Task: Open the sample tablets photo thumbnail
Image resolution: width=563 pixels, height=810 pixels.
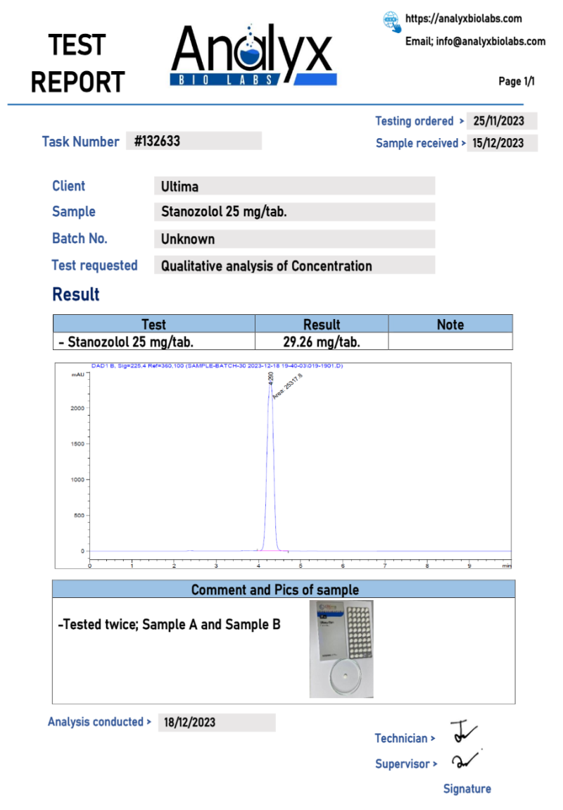Action: point(341,649)
